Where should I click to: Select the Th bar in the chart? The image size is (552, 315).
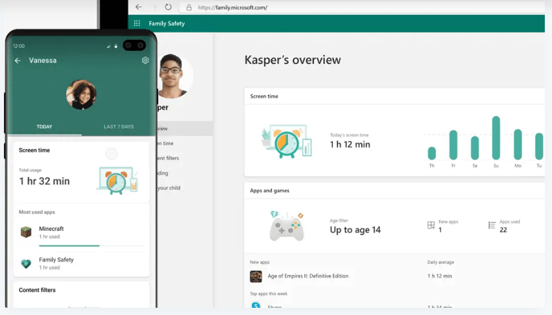pos(432,153)
